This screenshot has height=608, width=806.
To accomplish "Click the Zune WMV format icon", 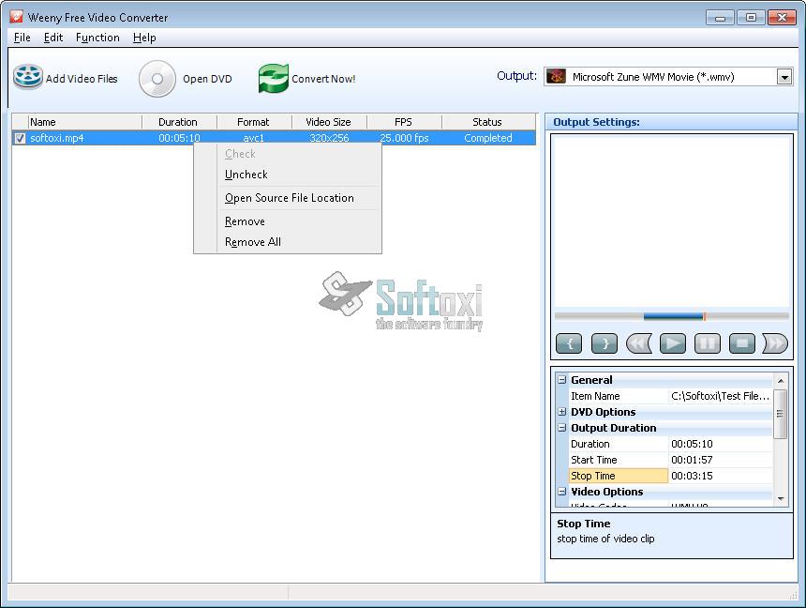I will click(556, 77).
